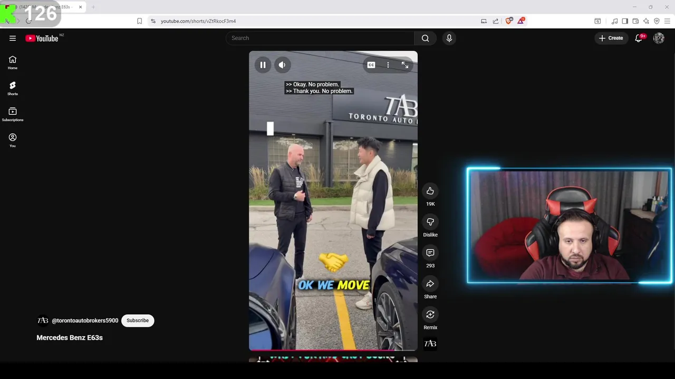675x379 pixels.
Task: Click the Mercedes Benz E63s title
Action: pos(70,337)
